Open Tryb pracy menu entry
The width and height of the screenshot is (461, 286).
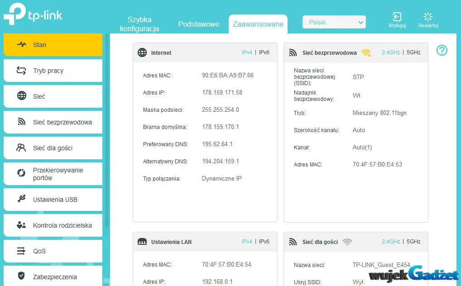(x=53, y=71)
